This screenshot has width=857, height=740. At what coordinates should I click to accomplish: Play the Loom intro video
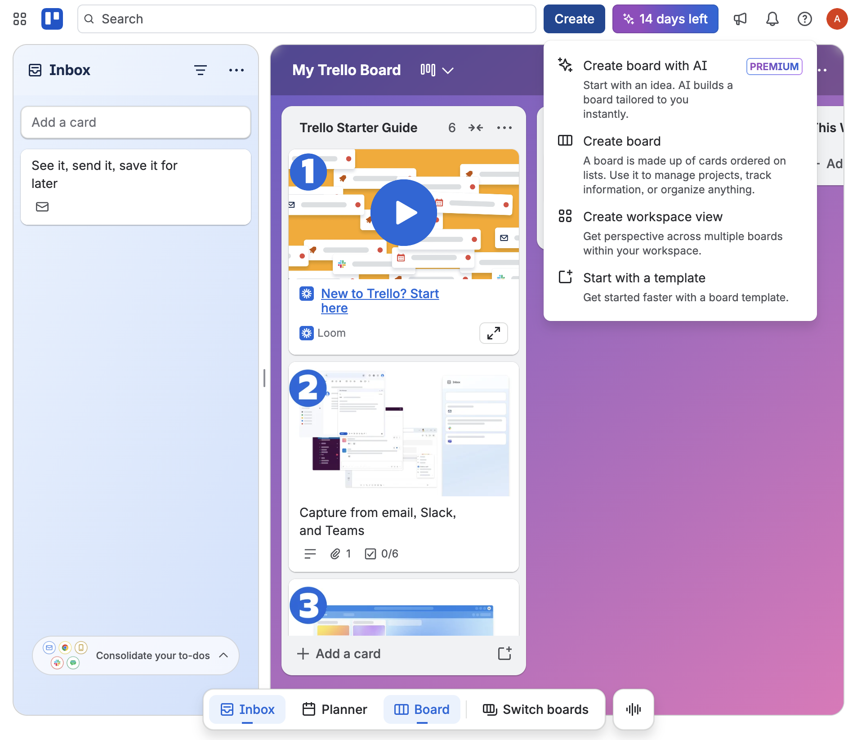click(x=404, y=213)
